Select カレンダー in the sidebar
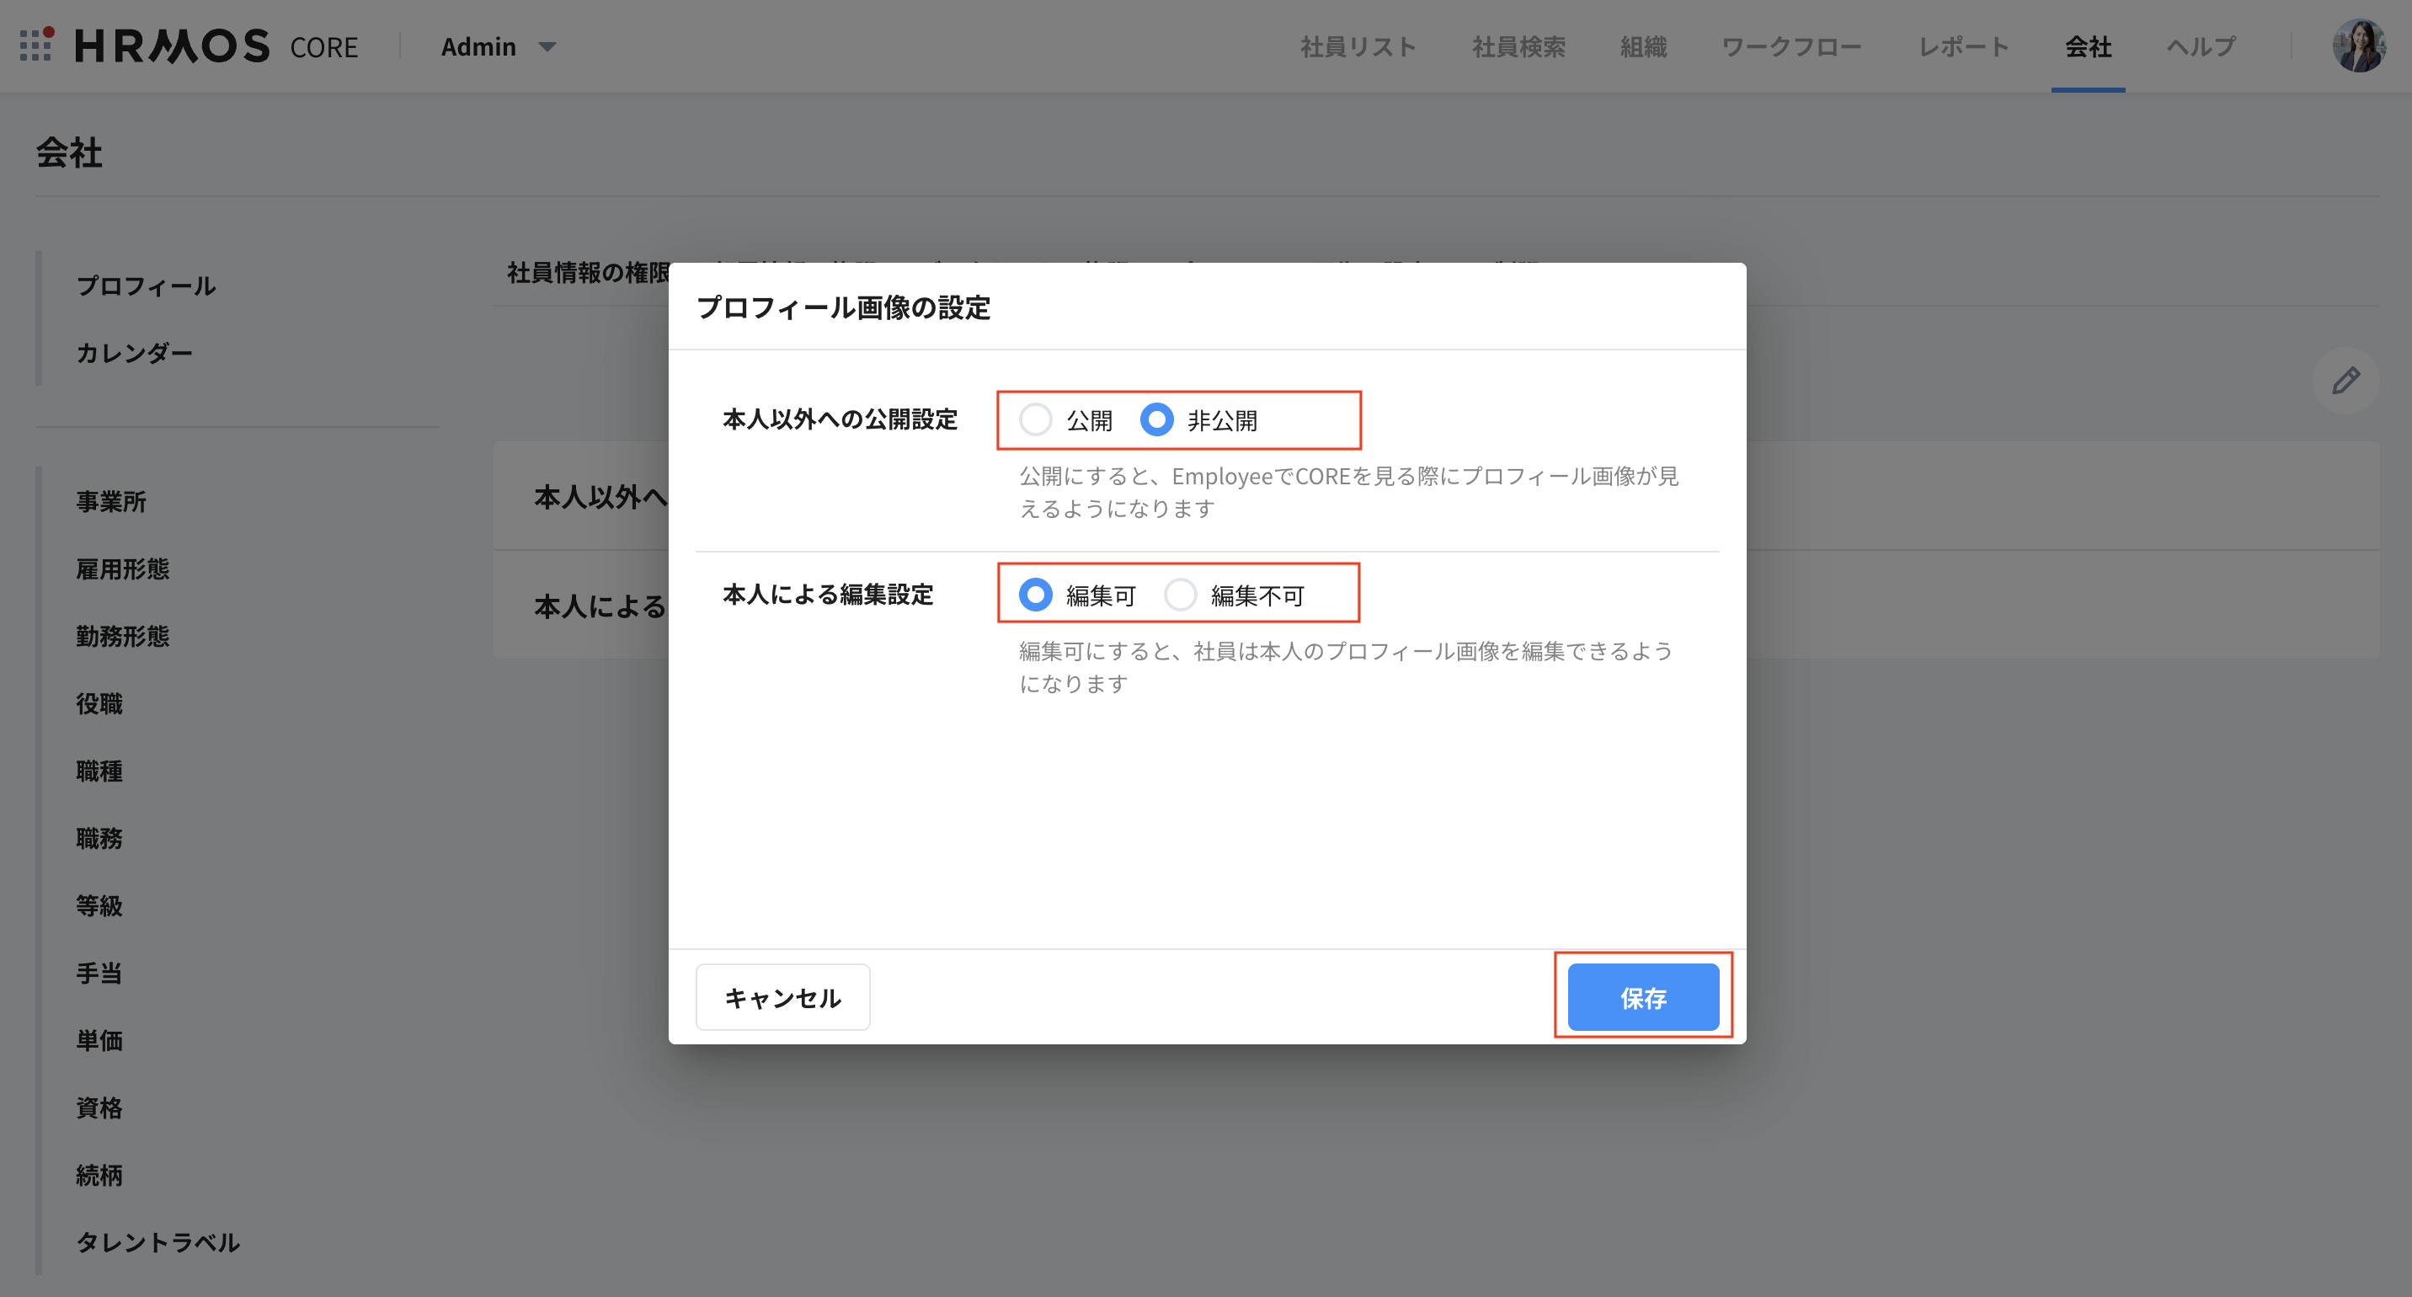Viewport: 2412px width, 1297px height. pos(134,353)
